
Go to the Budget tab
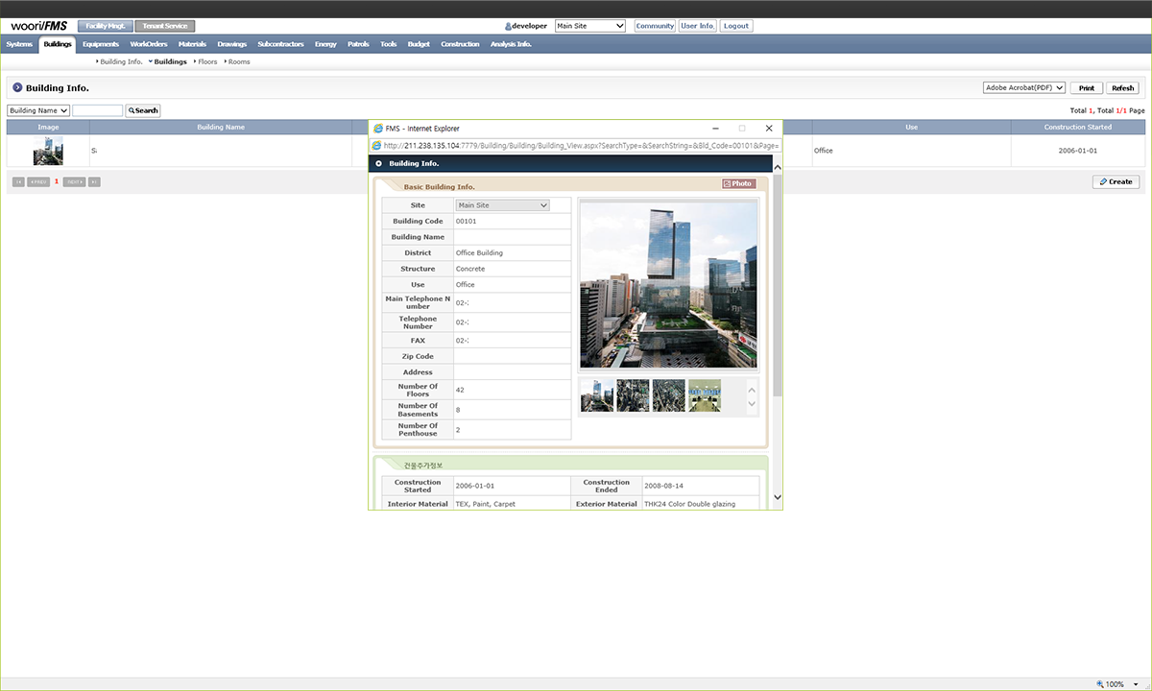[419, 44]
